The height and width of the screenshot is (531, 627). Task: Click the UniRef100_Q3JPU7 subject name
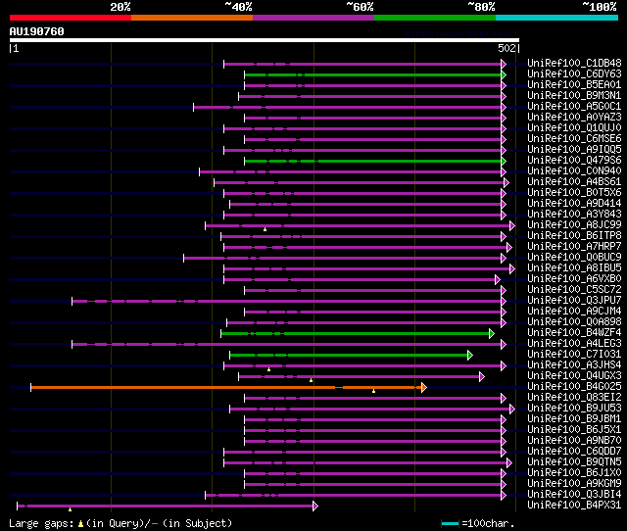[x=574, y=301]
